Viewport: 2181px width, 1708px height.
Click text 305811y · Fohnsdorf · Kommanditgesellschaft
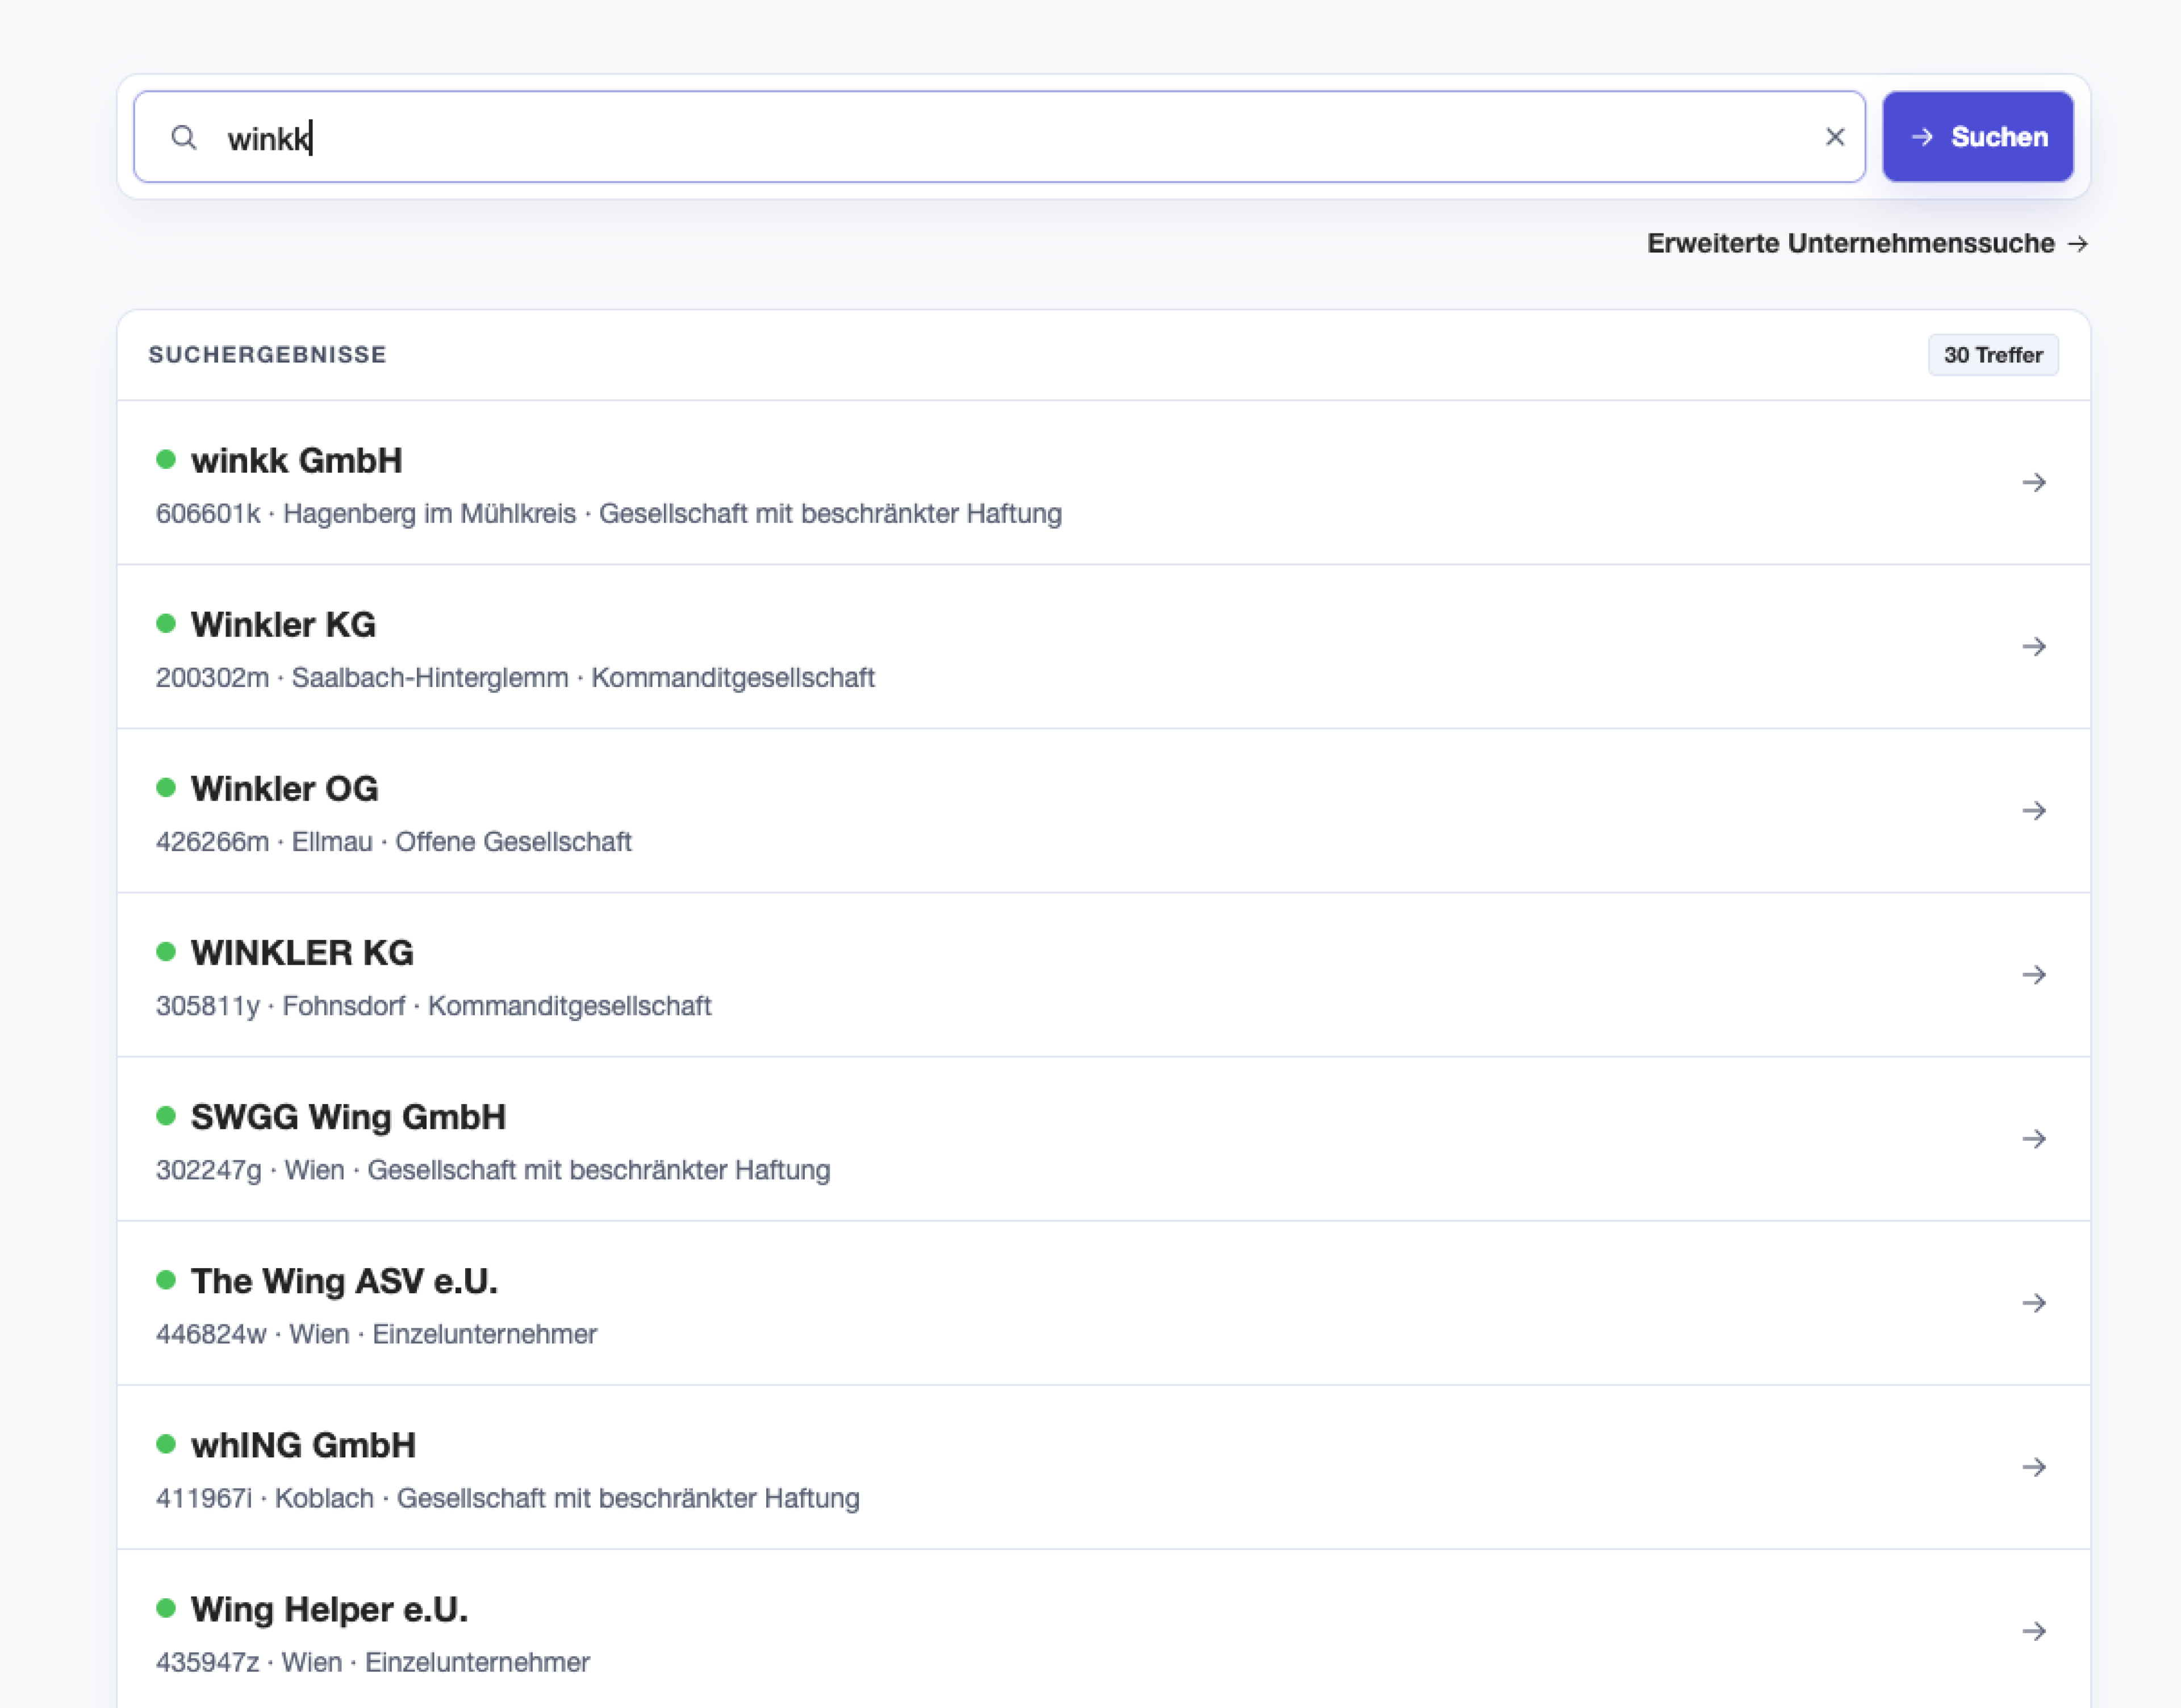[434, 1006]
